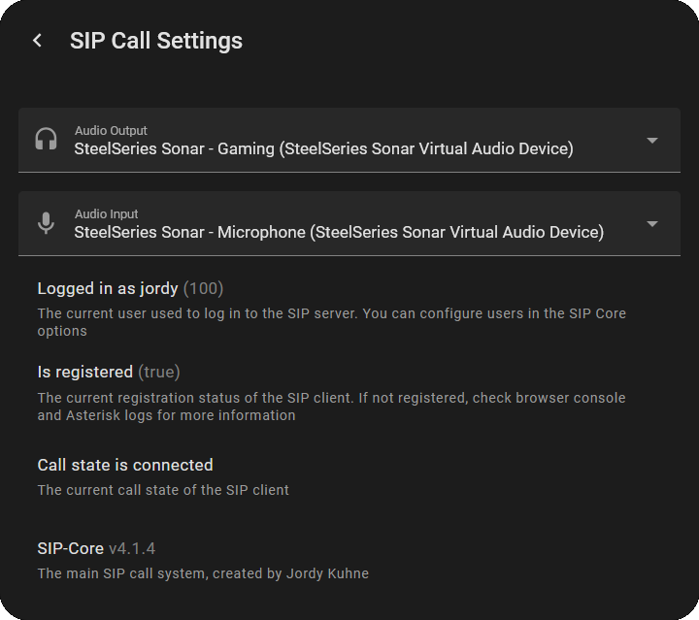Click the SIP Call Settings title
The image size is (699, 620).
pyautogui.click(x=156, y=41)
